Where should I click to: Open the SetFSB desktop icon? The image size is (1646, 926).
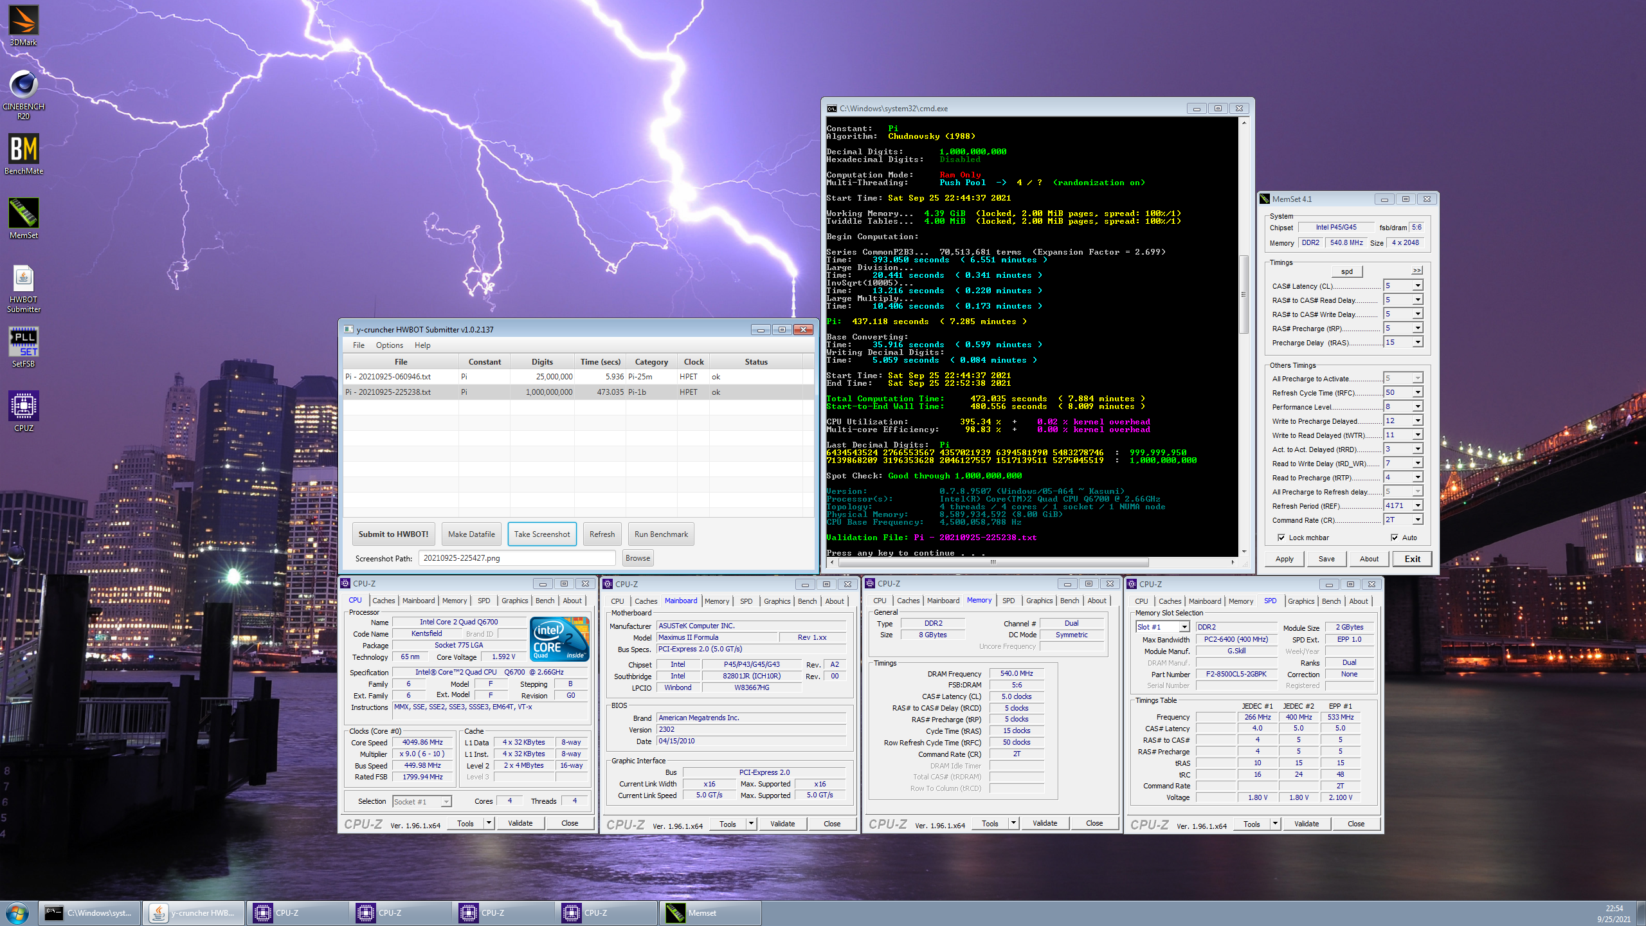coord(24,347)
